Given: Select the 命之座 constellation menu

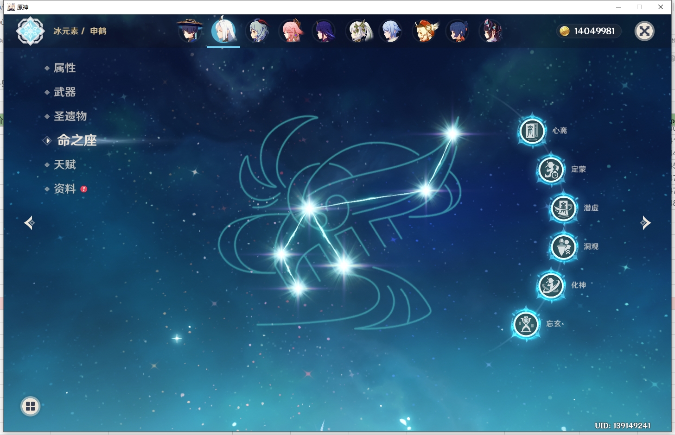Looking at the screenshot, I should click(76, 140).
